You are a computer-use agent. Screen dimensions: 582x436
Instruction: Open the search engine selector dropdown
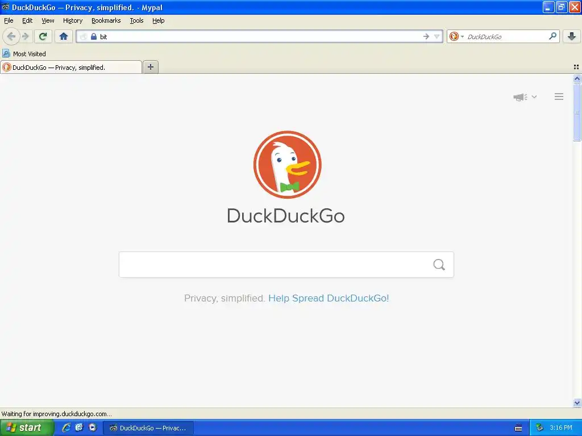pyautogui.click(x=456, y=36)
